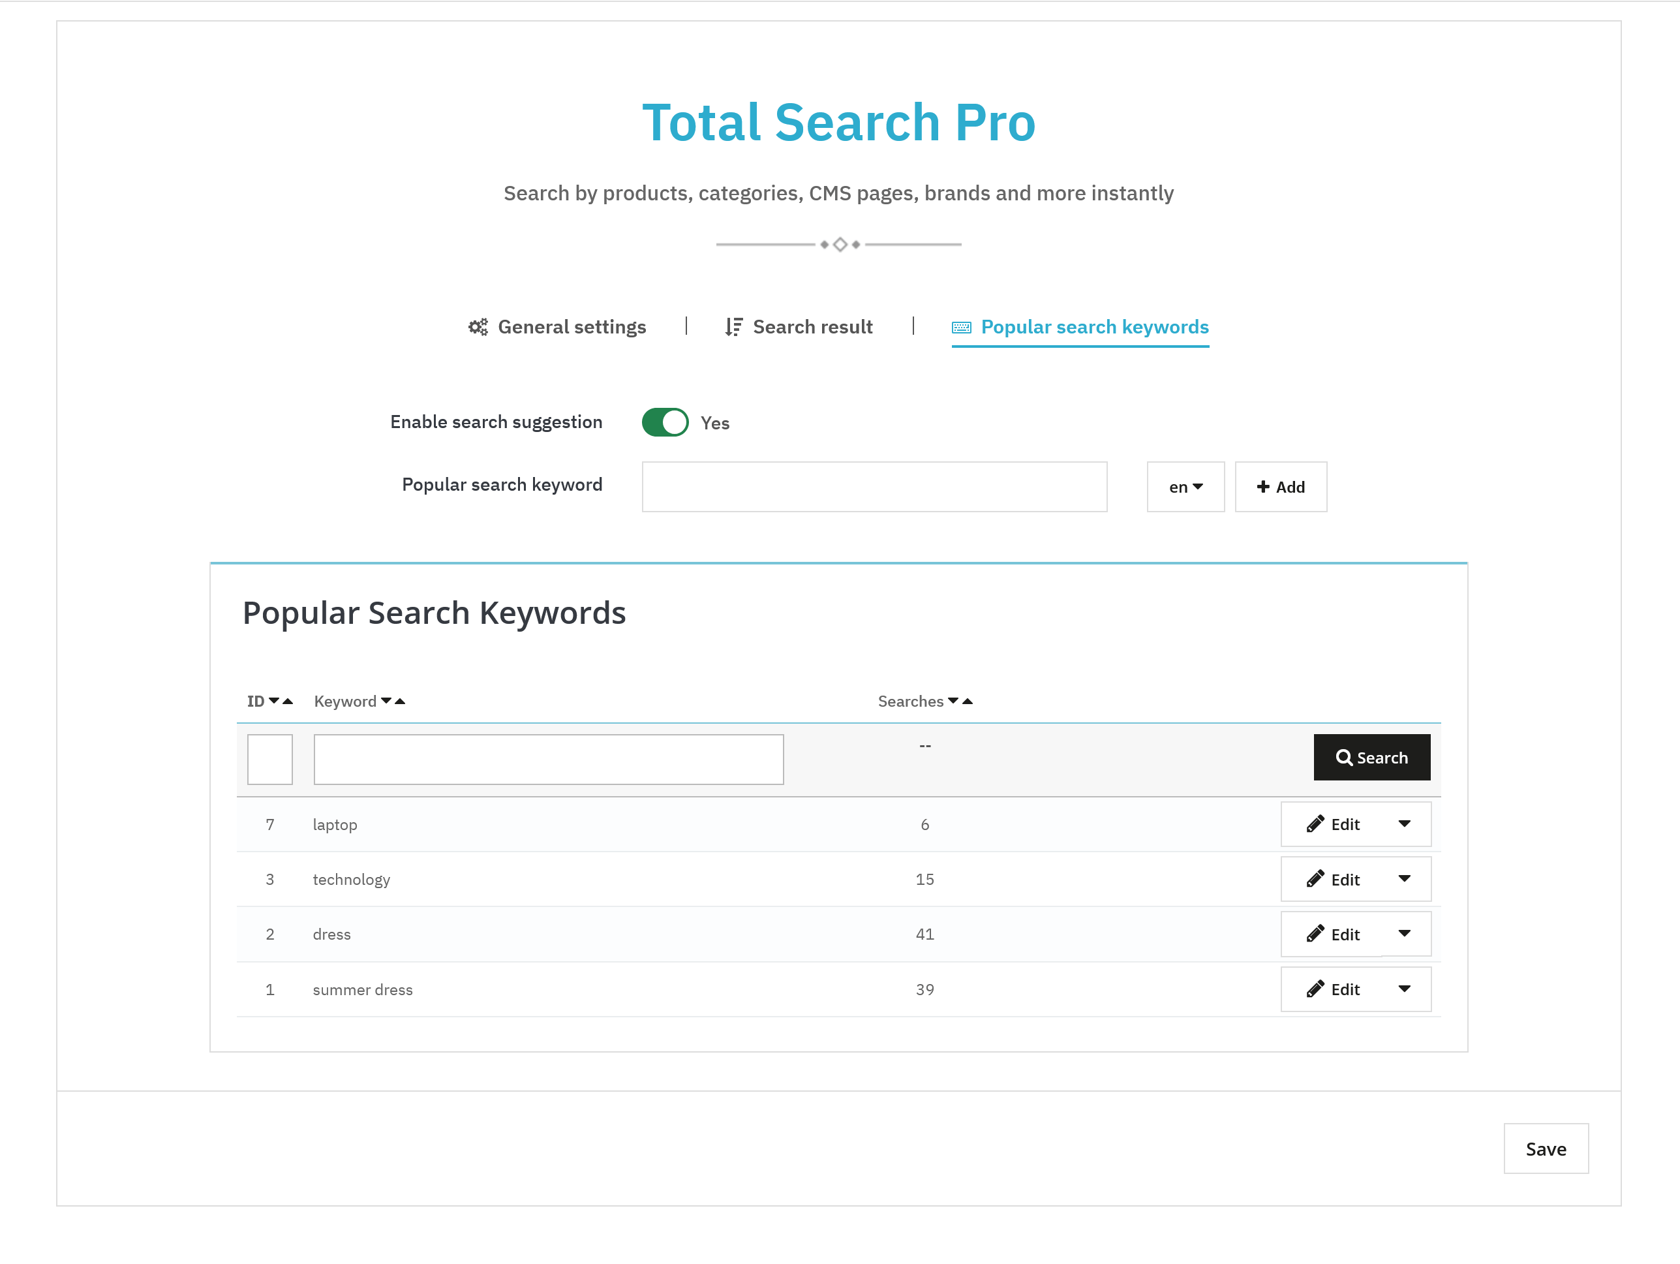Image resolution: width=1680 pixels, height=1264 pixels.
Task: Edit the technology keyword
Action: (x=1332, y=879)
